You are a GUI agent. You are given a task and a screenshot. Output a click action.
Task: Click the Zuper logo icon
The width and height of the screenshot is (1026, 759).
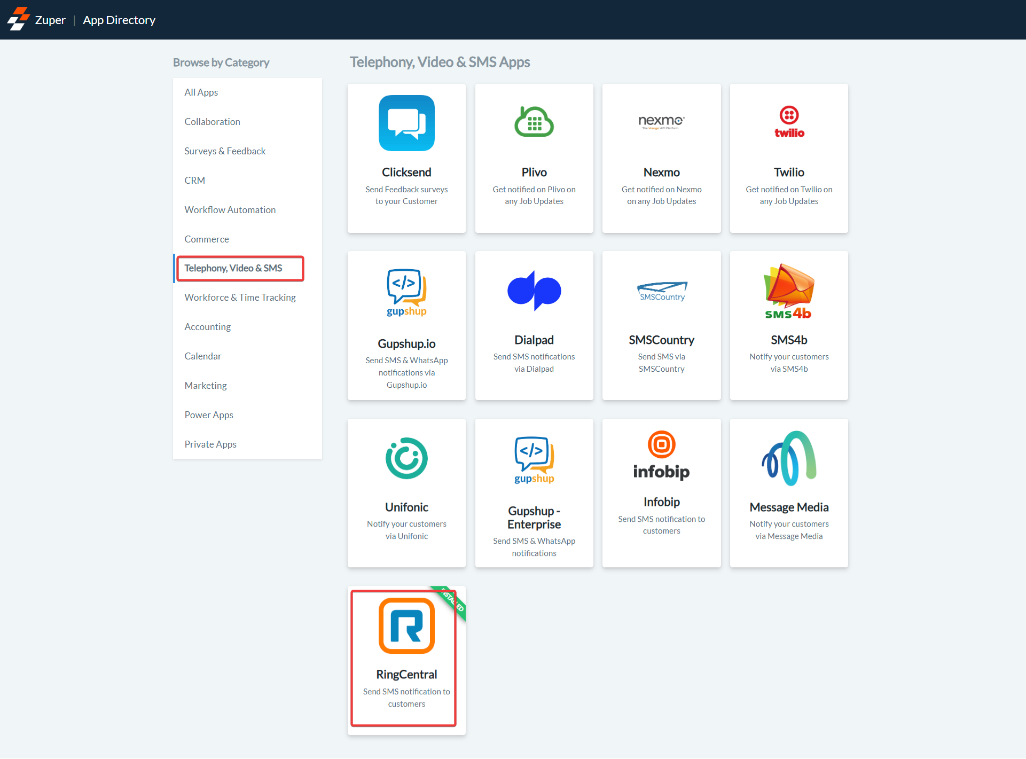[18, 19]
